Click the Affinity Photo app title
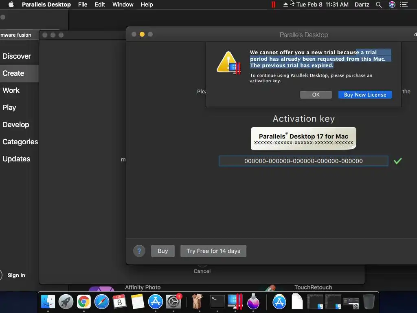The height and width of the screenshot is (313, 417). pyautogui.click(x=143, y=287)
